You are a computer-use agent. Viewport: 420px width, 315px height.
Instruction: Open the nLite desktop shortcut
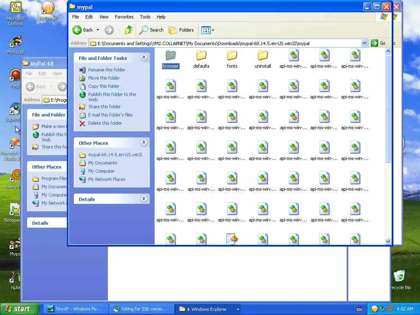point(15,281)
